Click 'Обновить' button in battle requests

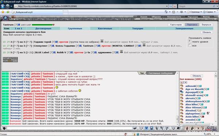tap(207, 32)
